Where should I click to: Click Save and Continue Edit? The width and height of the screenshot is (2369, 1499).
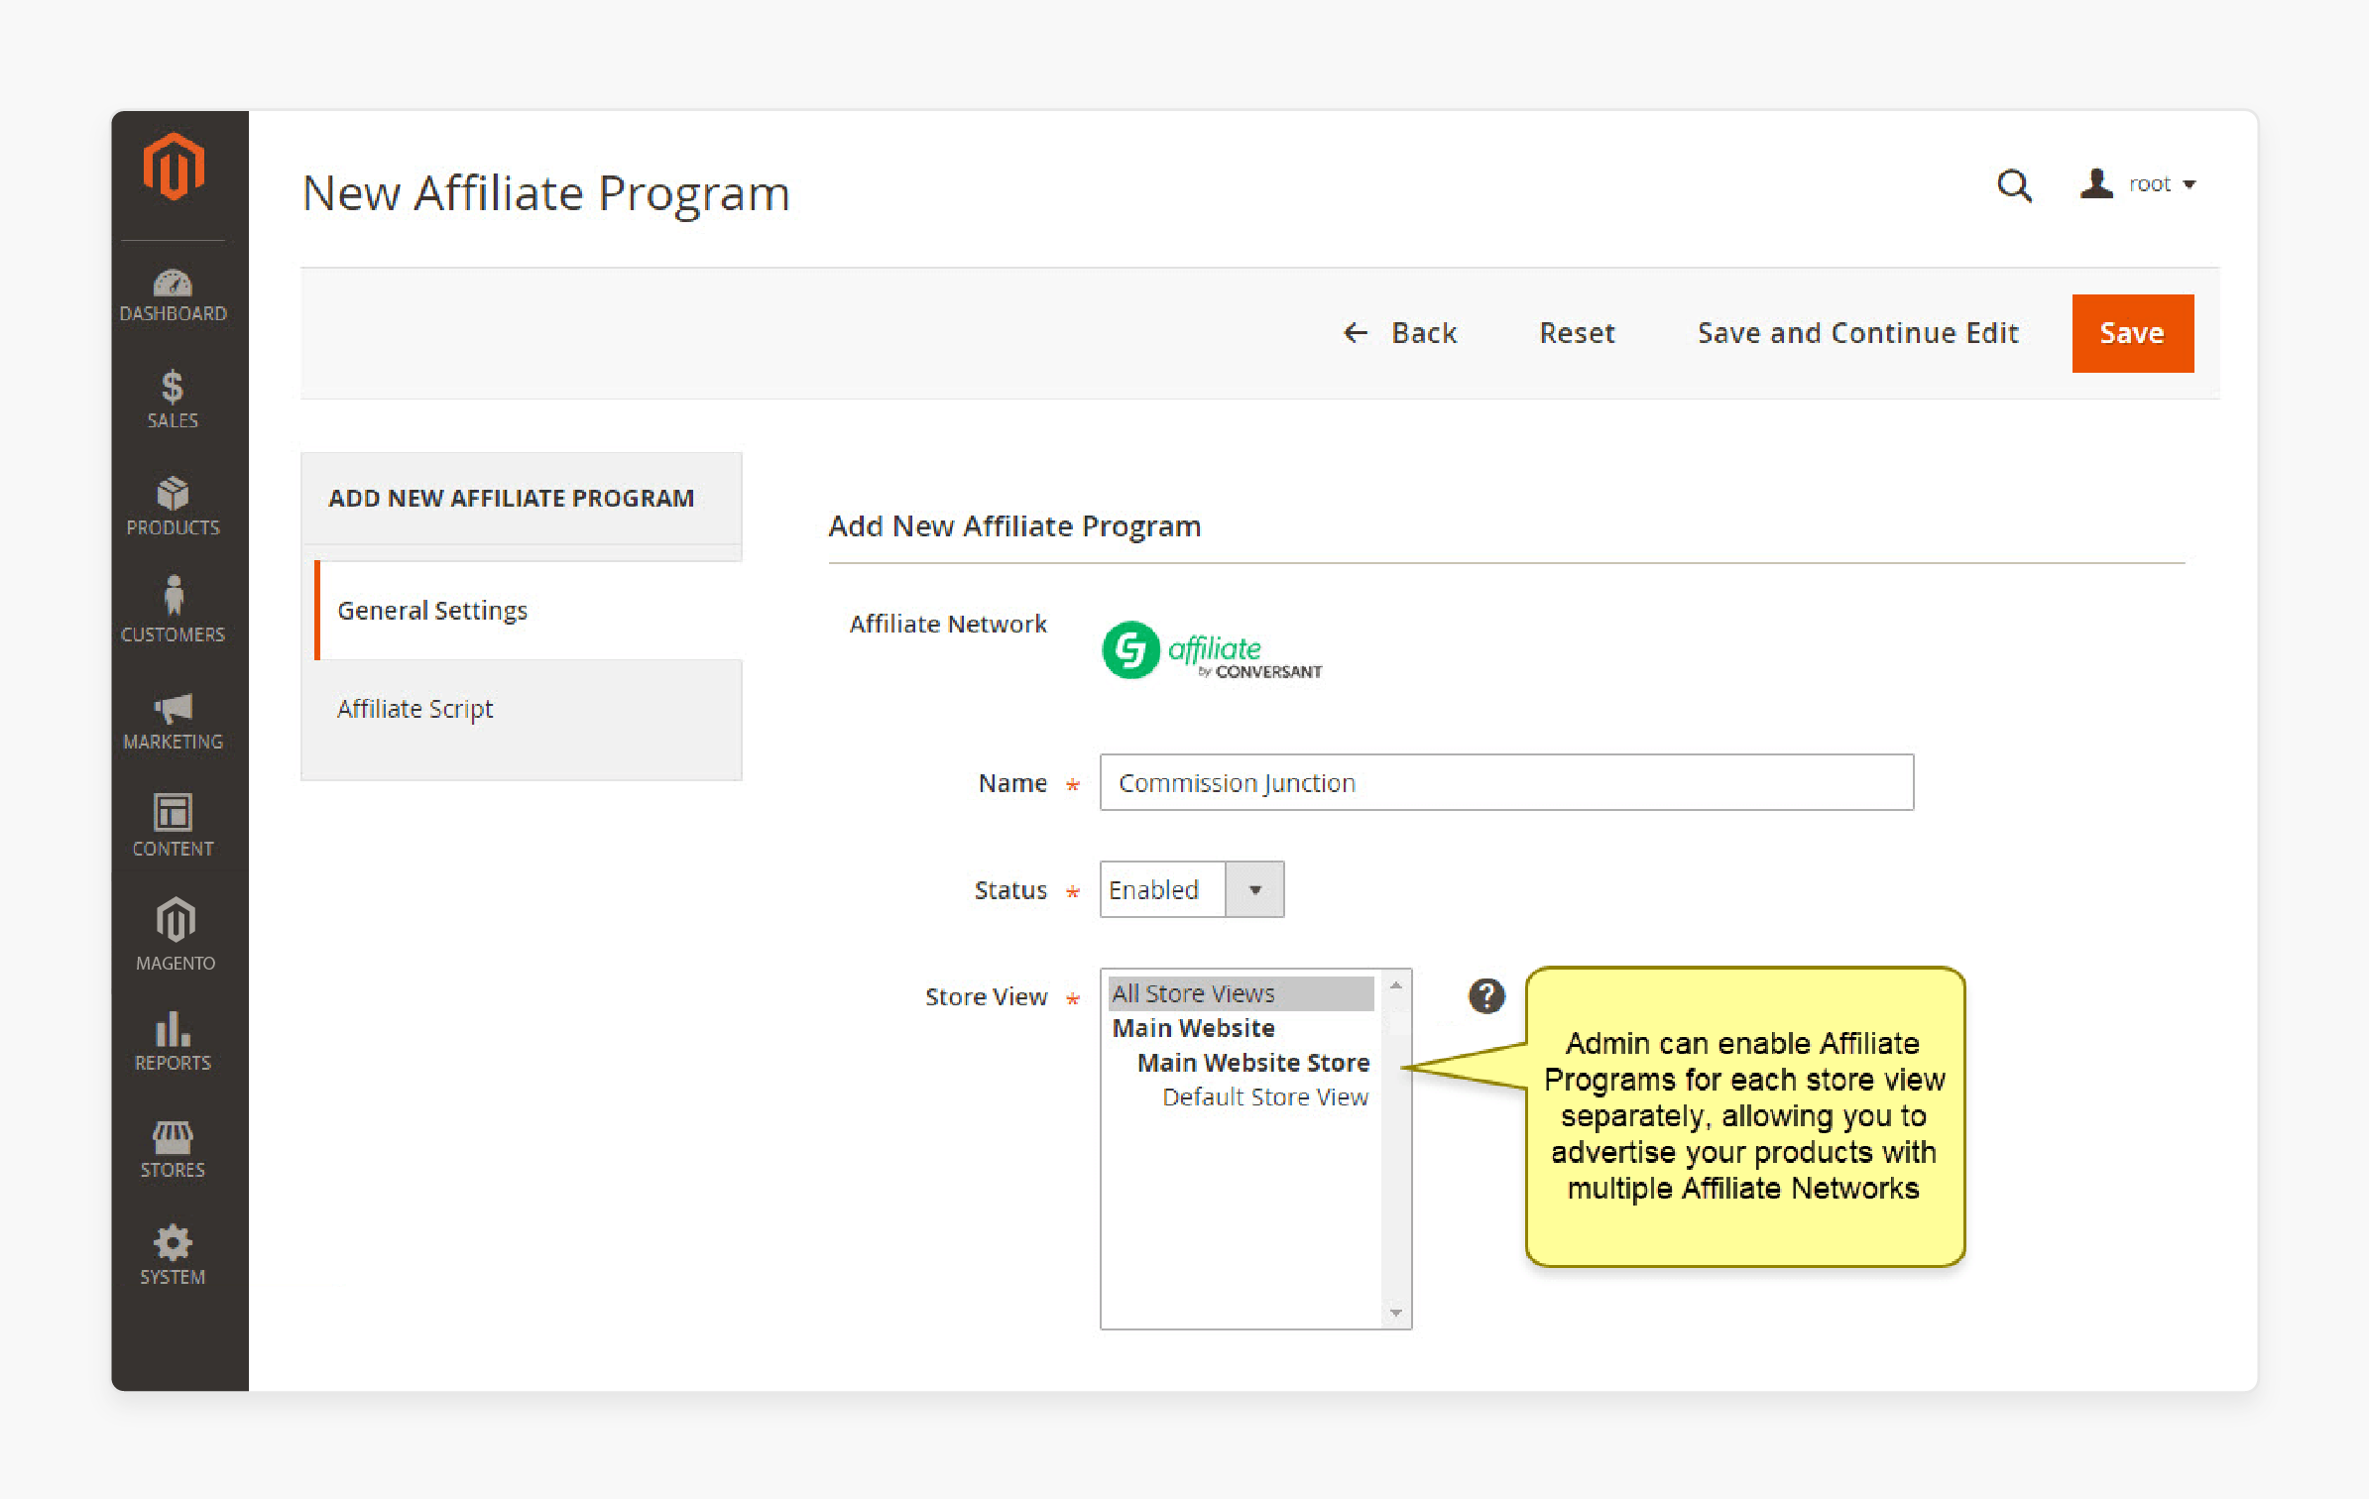(x=1857, y=333)
